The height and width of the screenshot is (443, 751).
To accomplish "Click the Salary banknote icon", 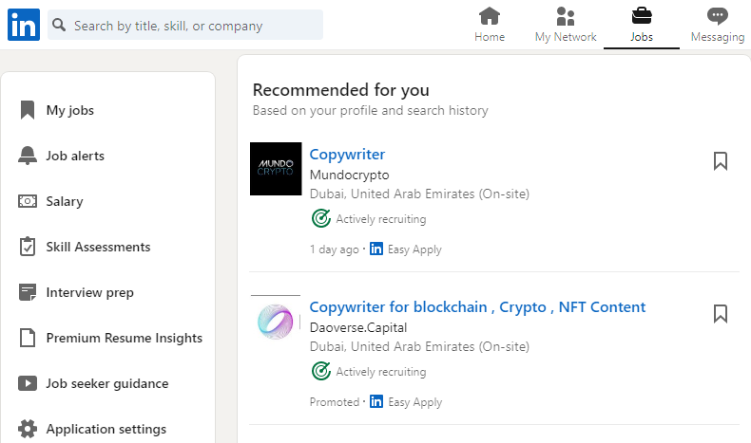I will (28, 201).
